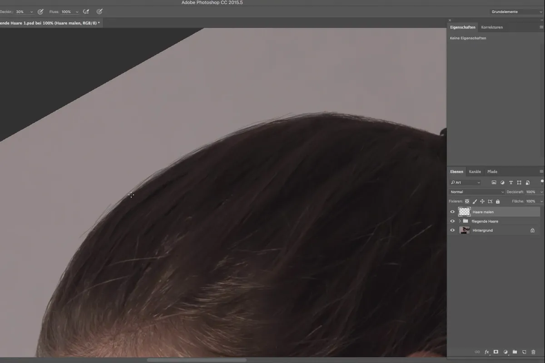
Task: Click the Fläche 100% field
Action: pyautogui.click(x=531, y=201)
